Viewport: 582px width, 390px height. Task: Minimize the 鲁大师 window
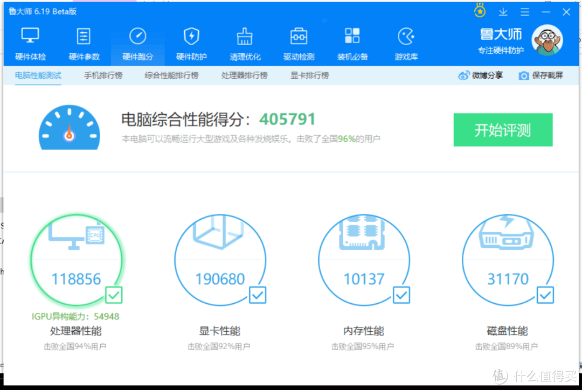pyautogui.click(x=545, y=12)
